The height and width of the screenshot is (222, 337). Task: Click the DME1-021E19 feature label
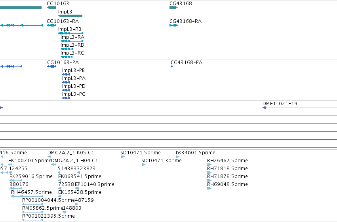click(x=280, y=104)
